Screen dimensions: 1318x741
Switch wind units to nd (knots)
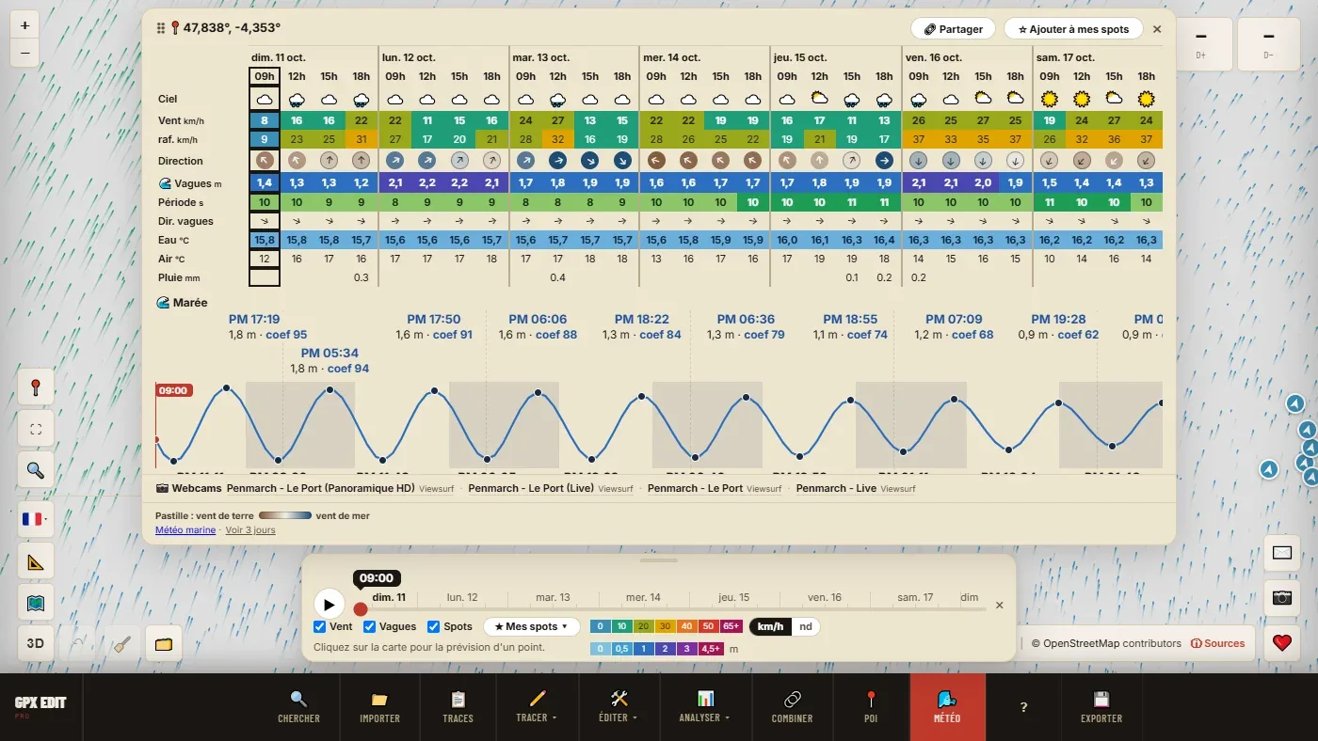coord(806,626)
